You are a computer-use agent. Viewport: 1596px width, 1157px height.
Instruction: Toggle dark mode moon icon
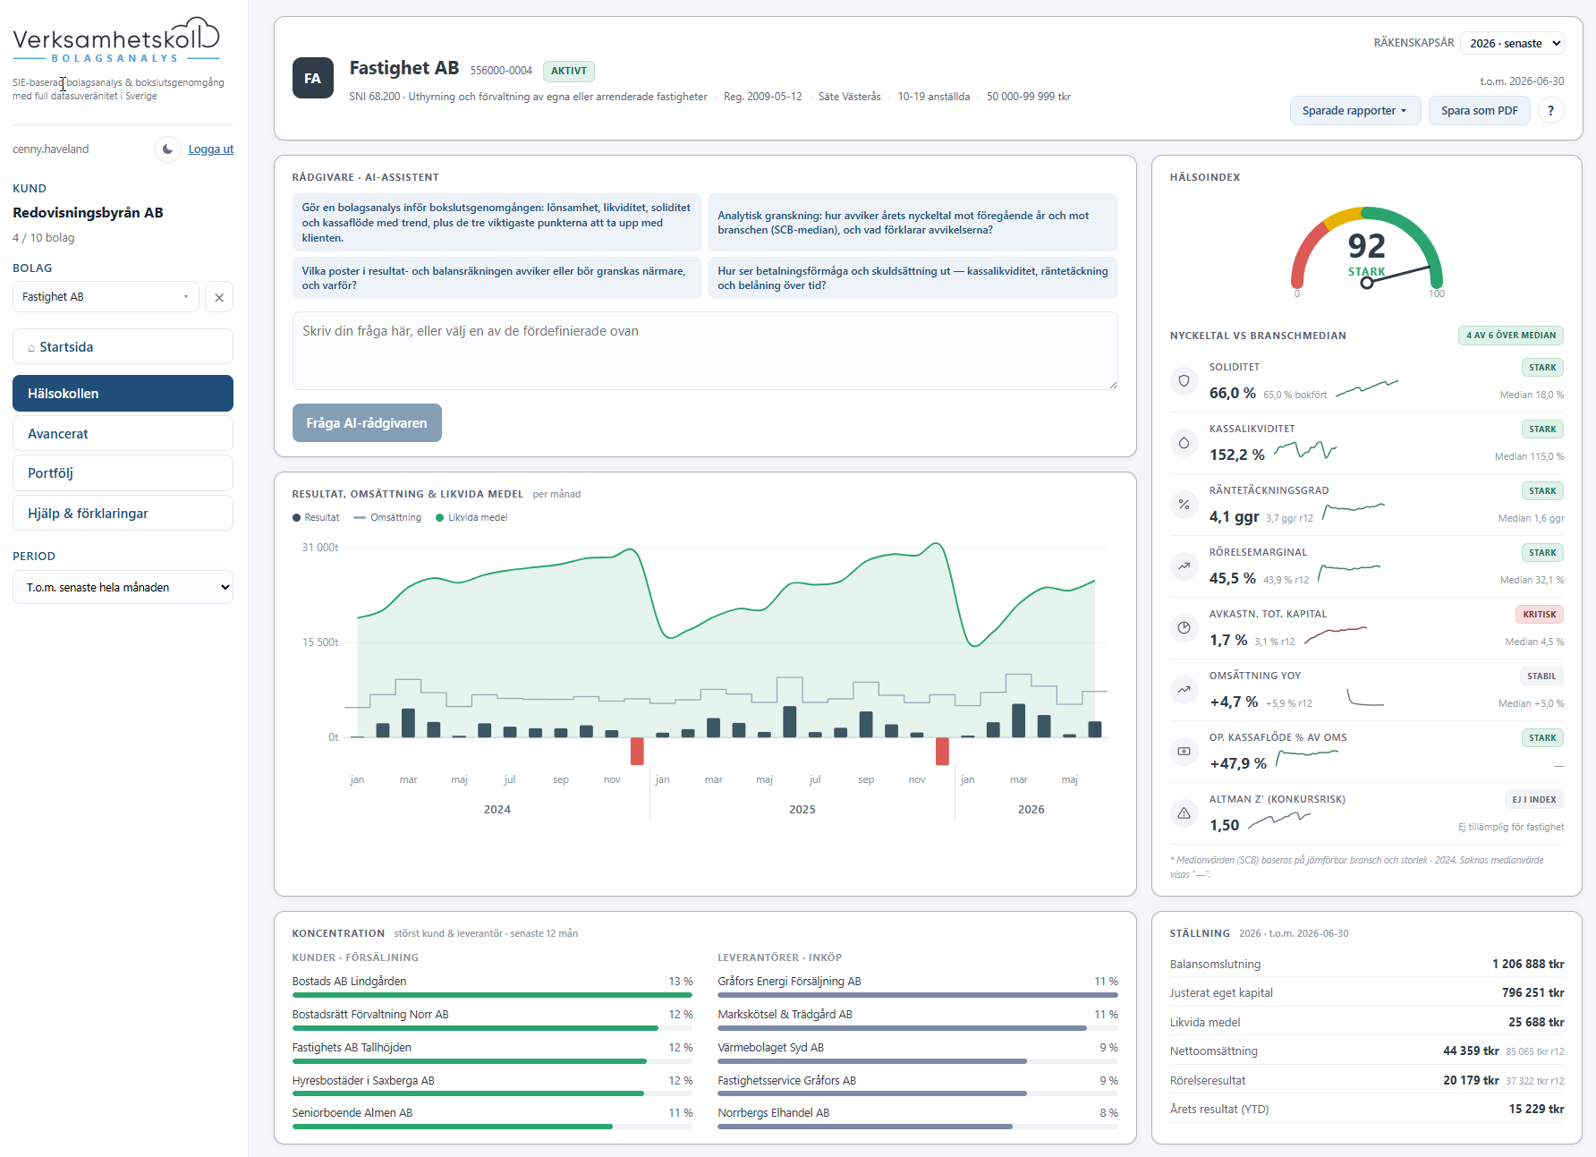coord(167,149)
